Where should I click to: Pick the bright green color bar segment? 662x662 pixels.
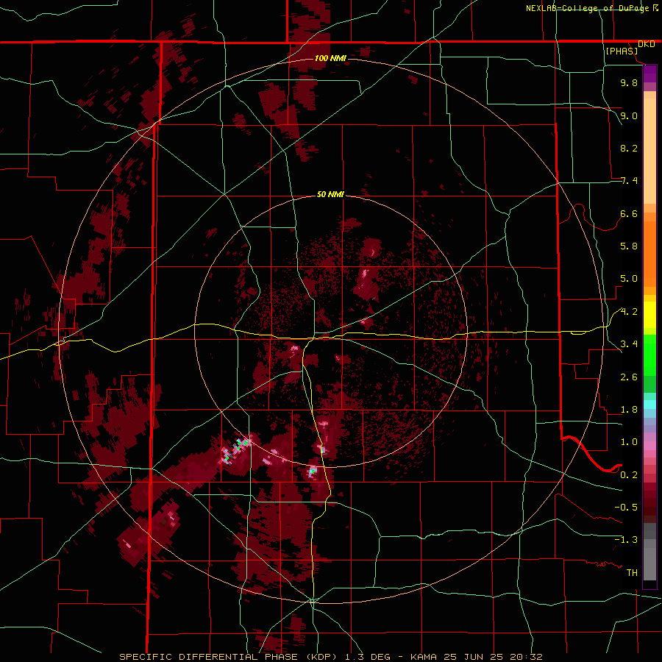click(x=649, y=355)
